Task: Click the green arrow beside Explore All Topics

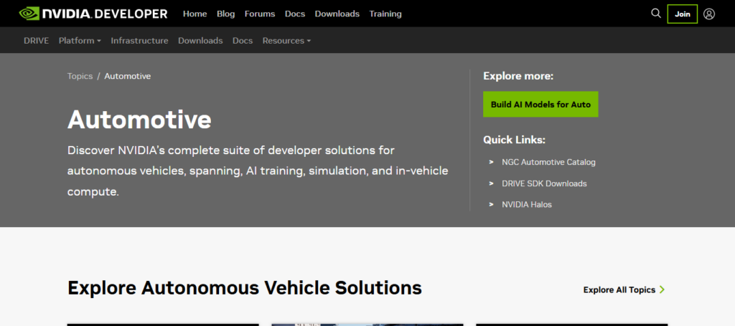Action: tap(662, 289)
